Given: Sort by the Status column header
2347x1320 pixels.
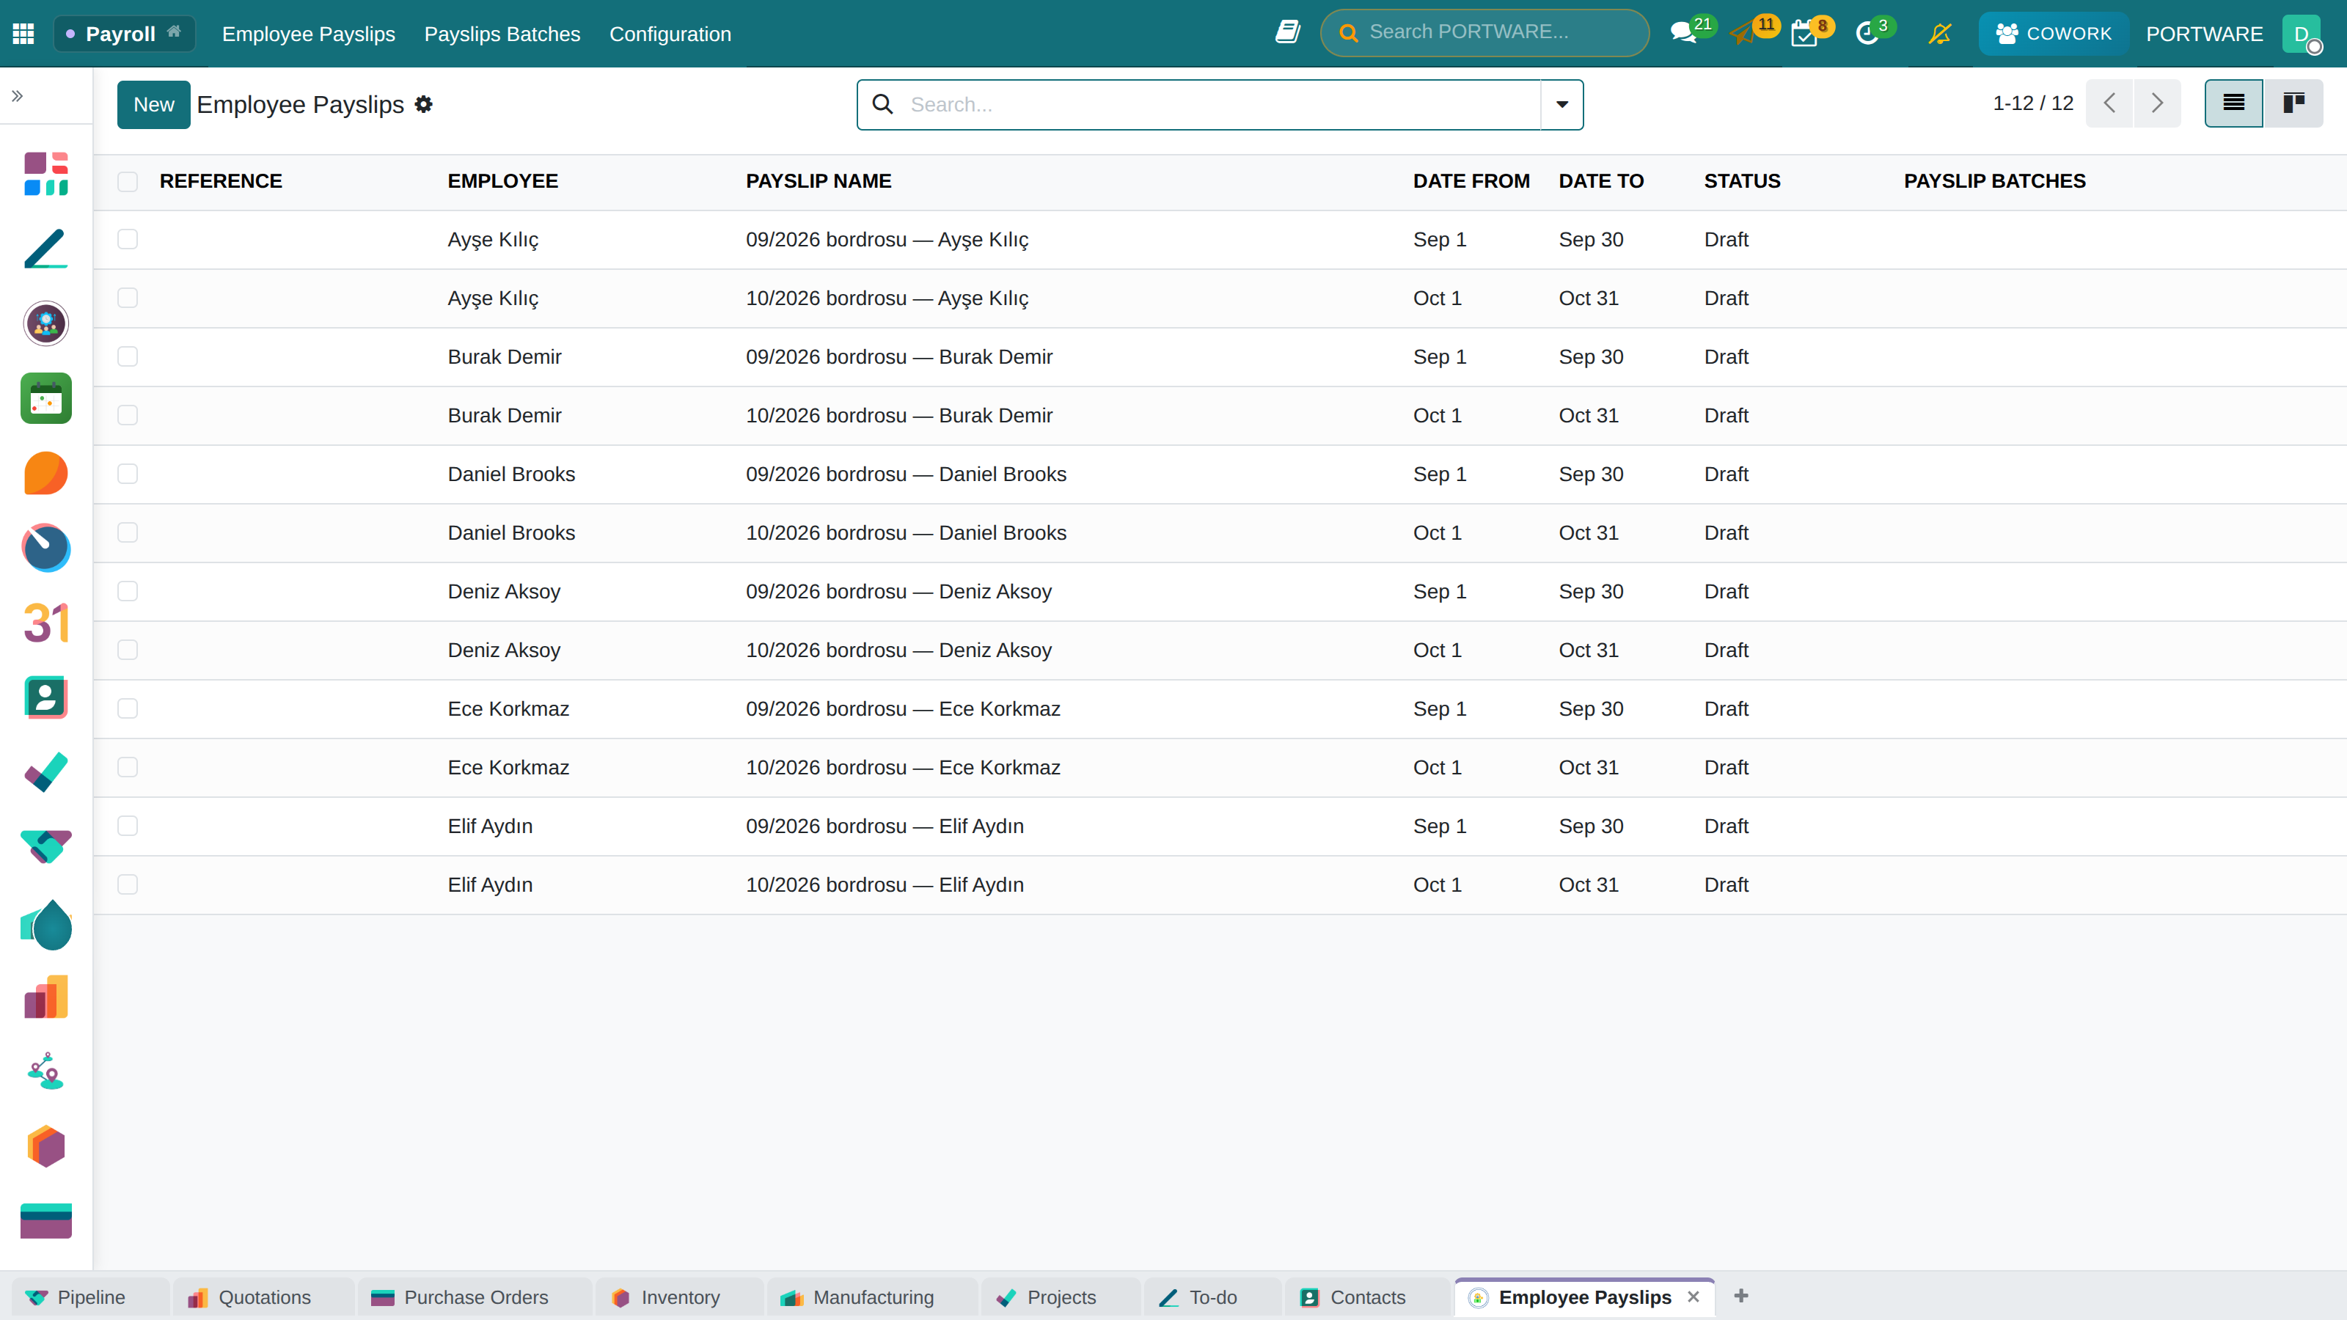Looking at the screenshot, I should click(1742, 181).
